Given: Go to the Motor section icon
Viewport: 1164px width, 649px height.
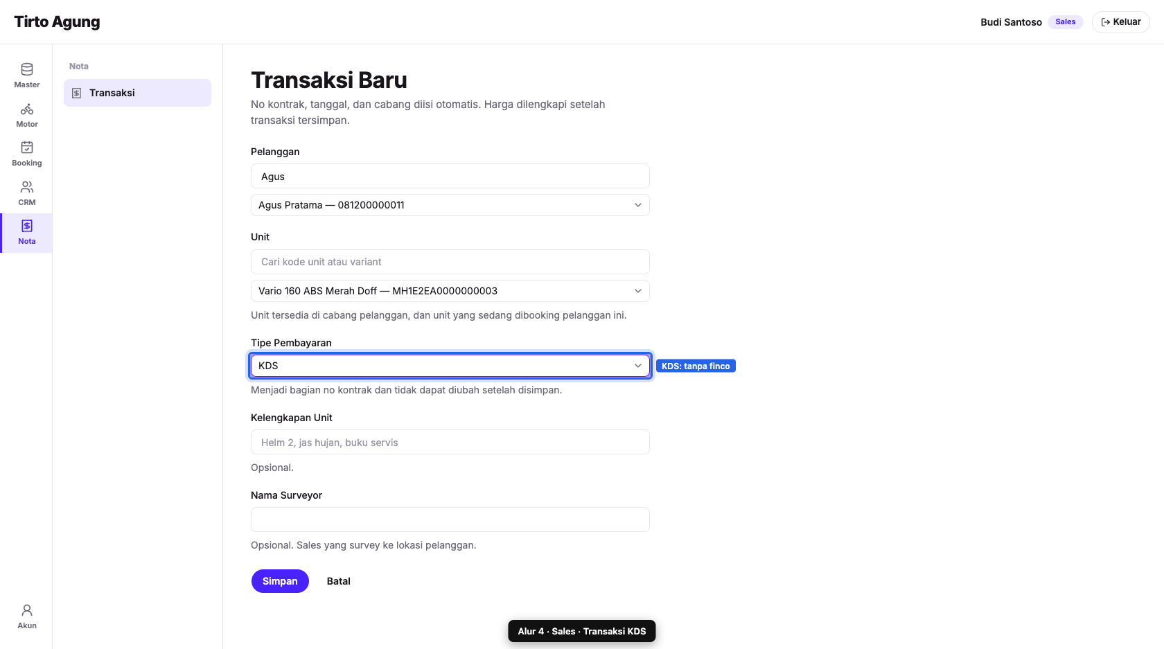Looking at the screenshot, I should pos(27,109).
